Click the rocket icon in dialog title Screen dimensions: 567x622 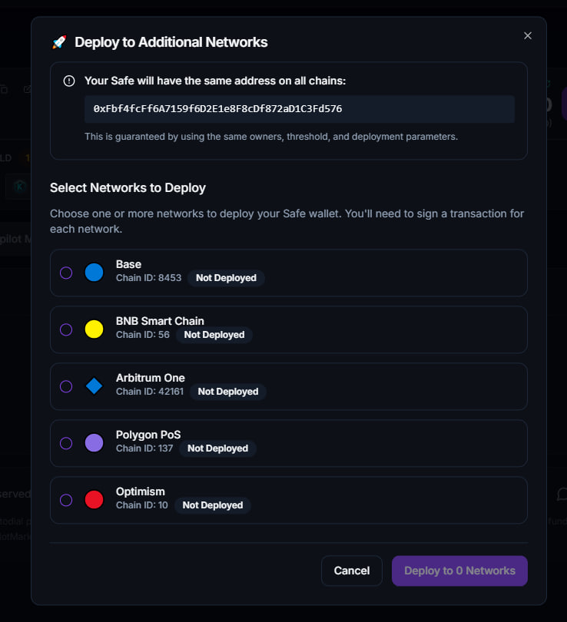tap(59, 42)
